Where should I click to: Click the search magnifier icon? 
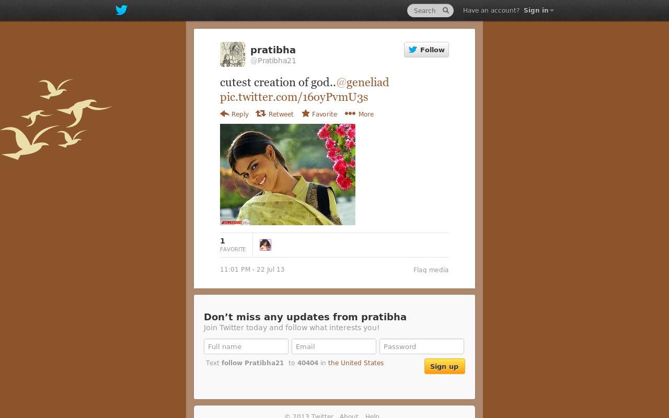point(446,10)
